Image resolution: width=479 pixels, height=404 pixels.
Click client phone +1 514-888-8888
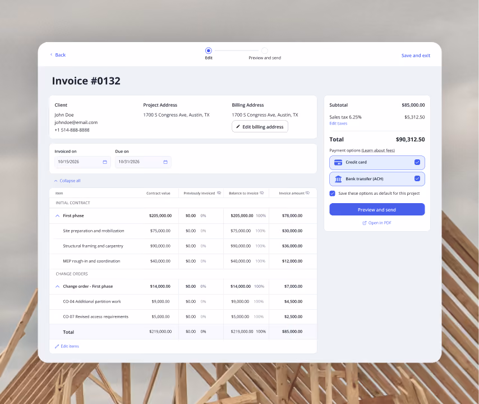click(x=72, y=130)
